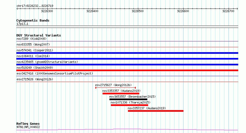Open variant nsv1064011 (Coe2014) label
This screenshot has width=246, height=133.
pos(33,56)
